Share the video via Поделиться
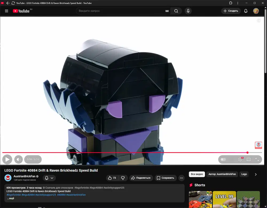The image size is (267, 208). 141,178
